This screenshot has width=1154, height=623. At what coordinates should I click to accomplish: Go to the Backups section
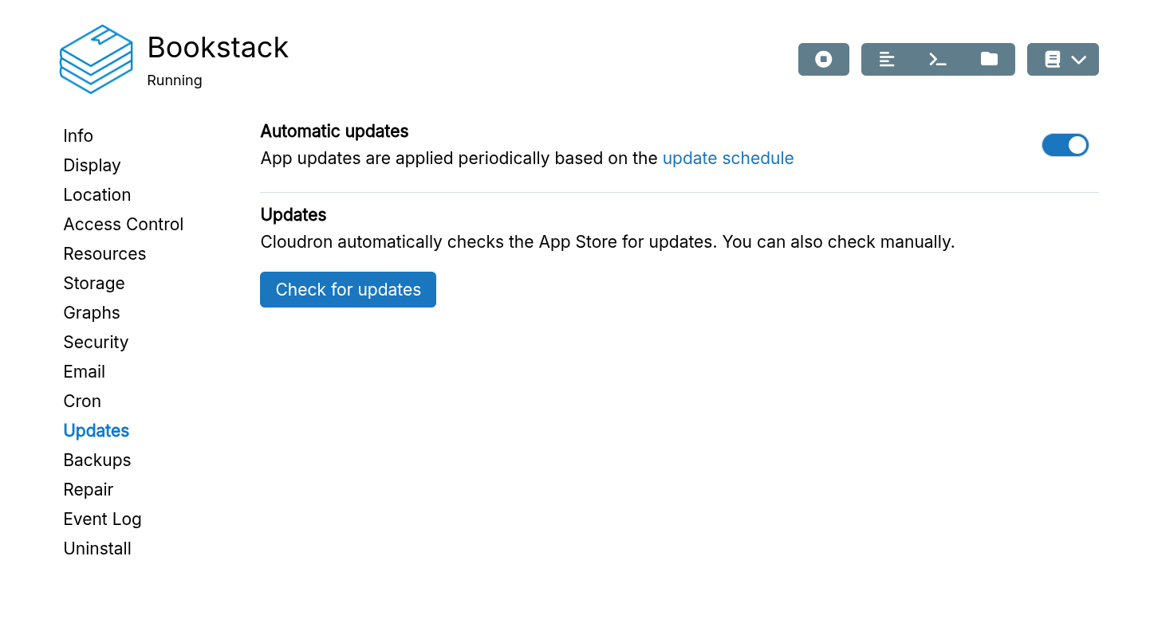click(96, 460)
